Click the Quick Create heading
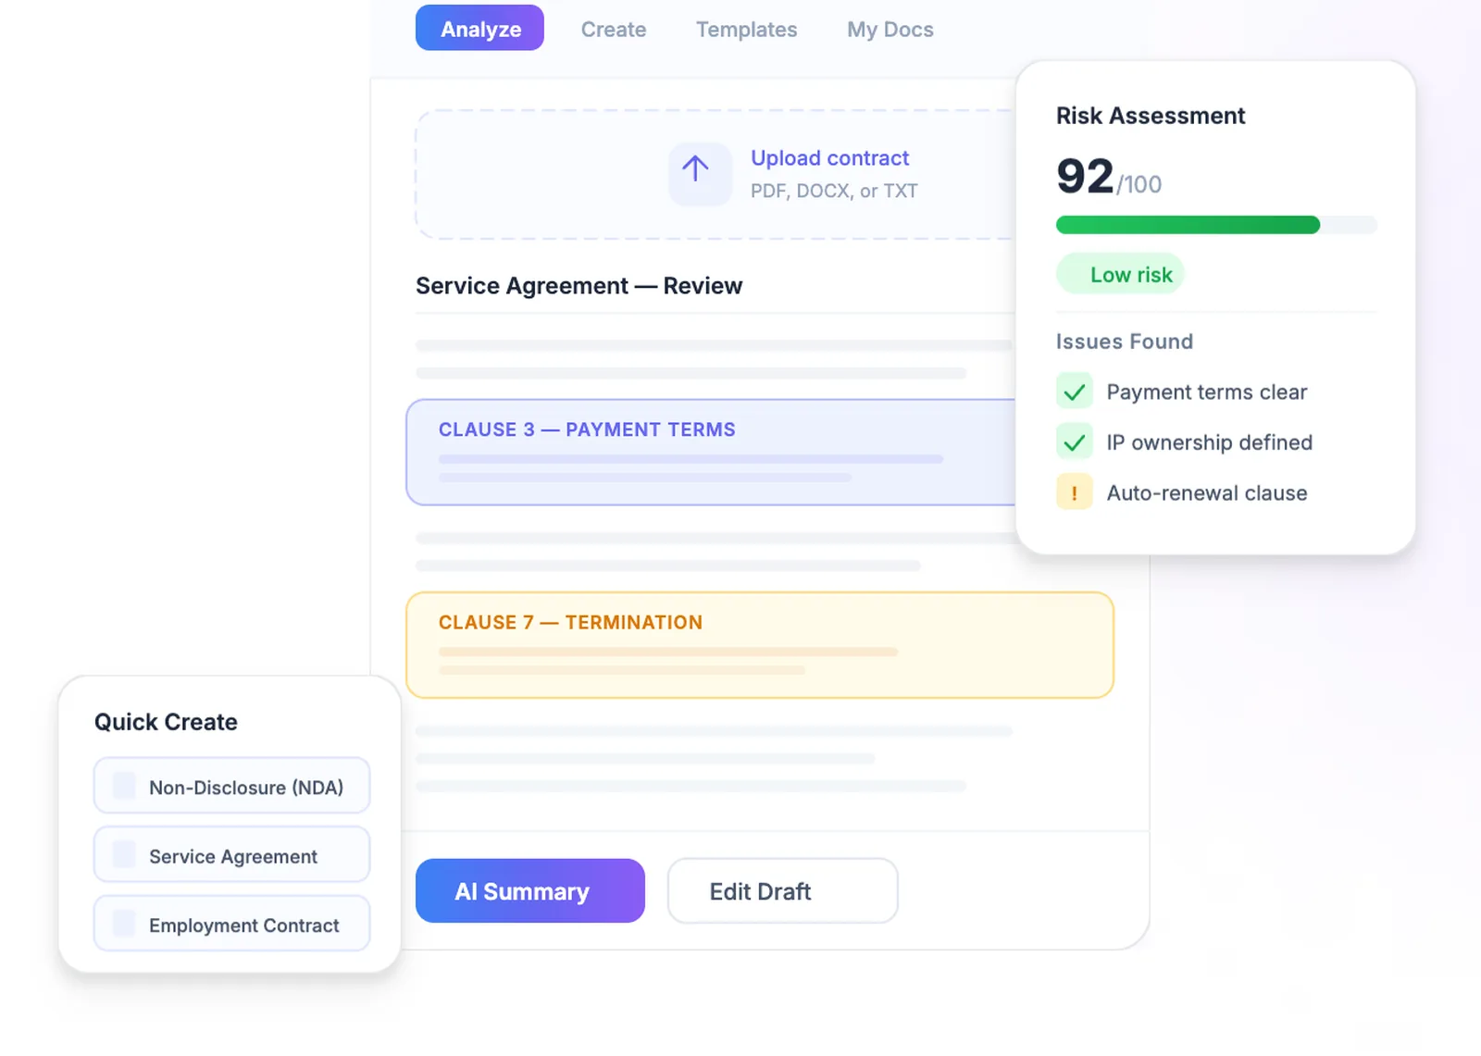1481x1056 pixels. (x=166, y=722)
